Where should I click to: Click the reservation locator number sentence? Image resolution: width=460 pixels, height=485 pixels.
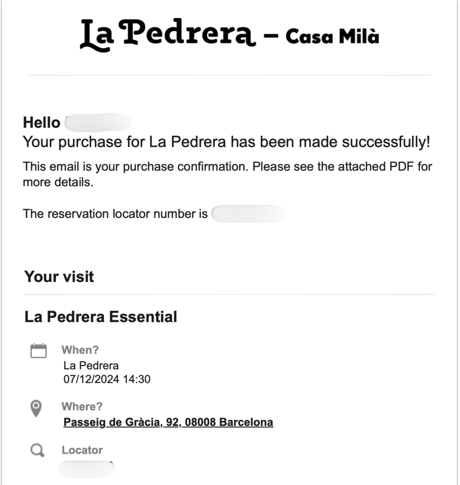point(115,214)
